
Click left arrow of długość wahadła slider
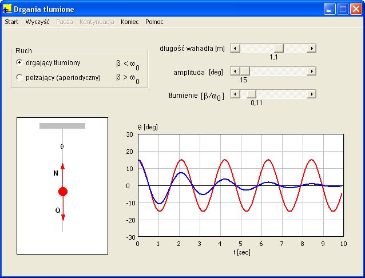pyautogui.click(x=233, y=49)
